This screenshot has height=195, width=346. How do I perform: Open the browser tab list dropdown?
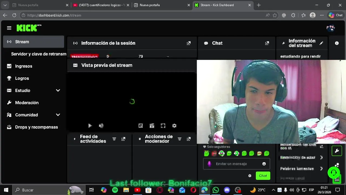click(x=5, y=5)
